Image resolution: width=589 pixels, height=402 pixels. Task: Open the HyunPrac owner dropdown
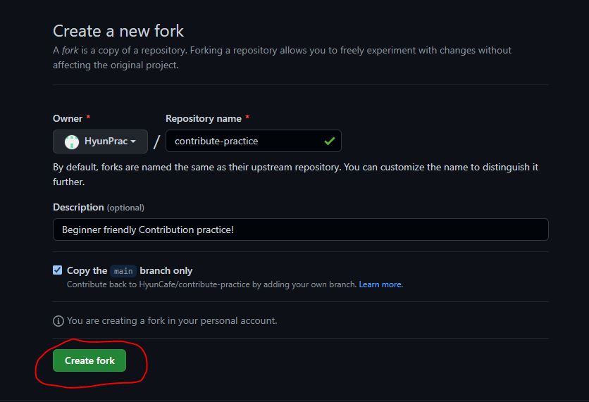point(100,142)
